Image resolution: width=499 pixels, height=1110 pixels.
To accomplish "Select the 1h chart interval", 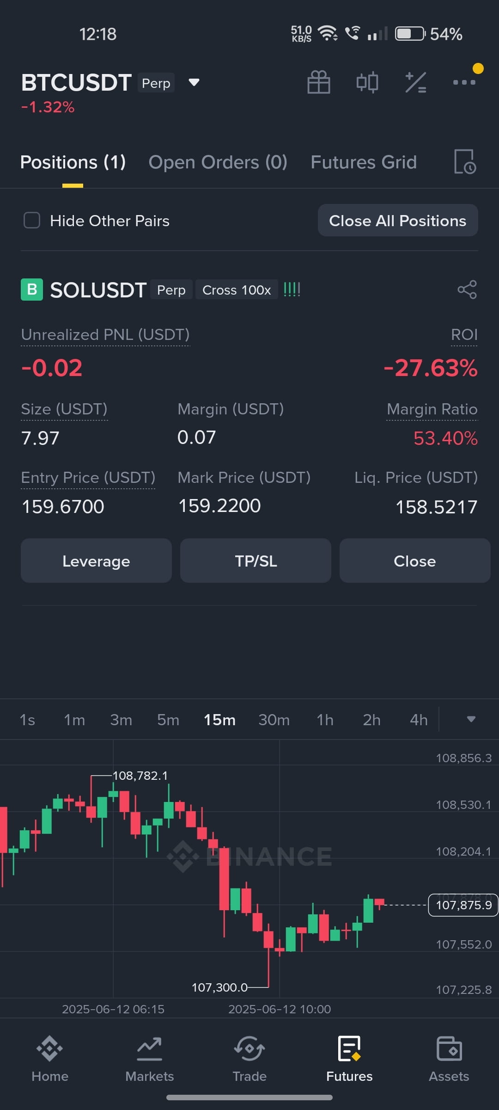I will click(x=325, y=720).
